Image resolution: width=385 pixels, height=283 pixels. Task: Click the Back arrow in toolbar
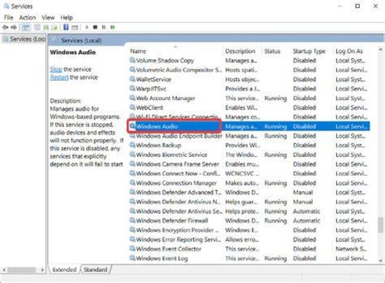[x=5, y=27]
